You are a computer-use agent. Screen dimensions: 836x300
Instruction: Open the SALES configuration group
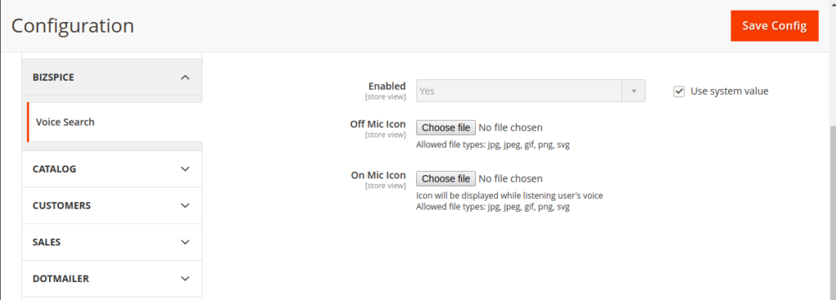pos(112,242)
